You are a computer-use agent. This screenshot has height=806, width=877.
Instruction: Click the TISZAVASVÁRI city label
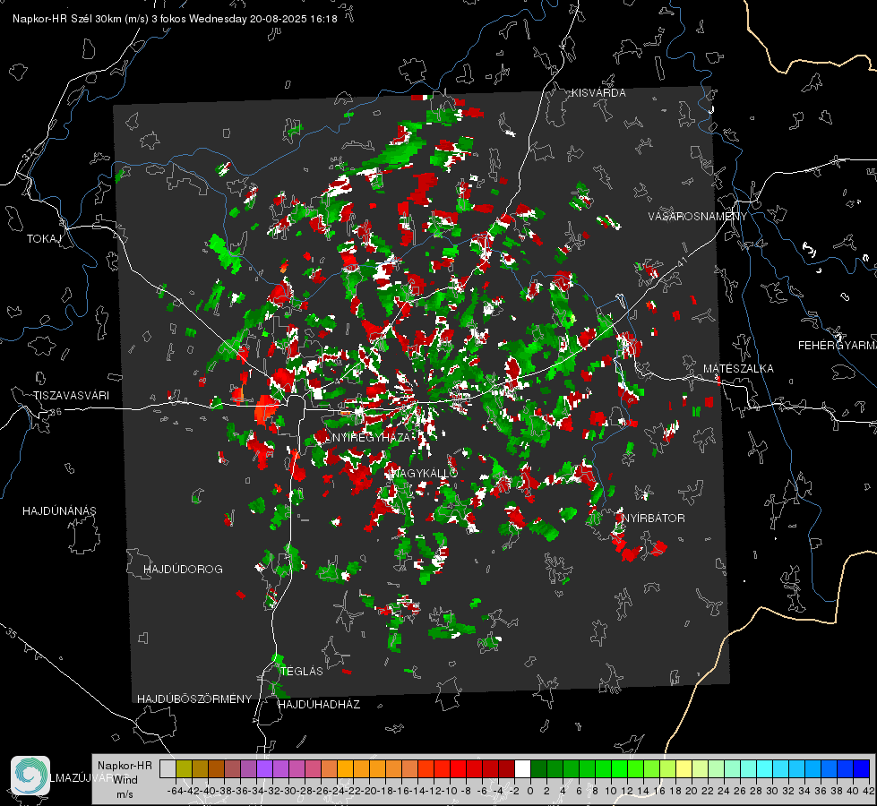pyautogui.click(x=71, y=396)
